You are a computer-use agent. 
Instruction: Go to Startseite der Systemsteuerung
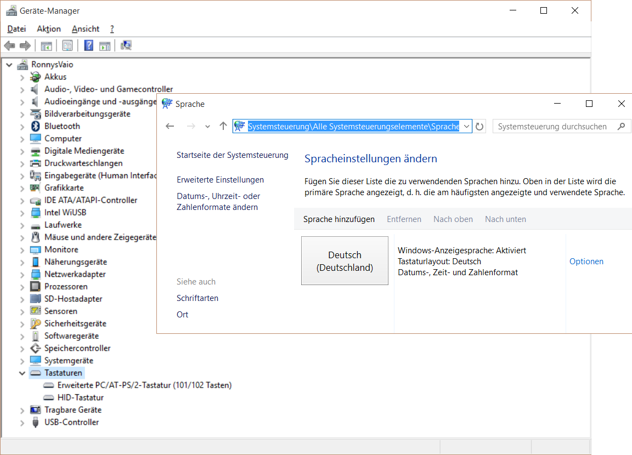pyautogui.click(x=233, y=155)
